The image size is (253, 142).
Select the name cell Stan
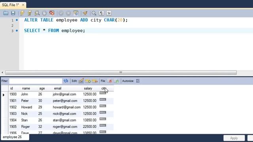[x=25, y=120]
